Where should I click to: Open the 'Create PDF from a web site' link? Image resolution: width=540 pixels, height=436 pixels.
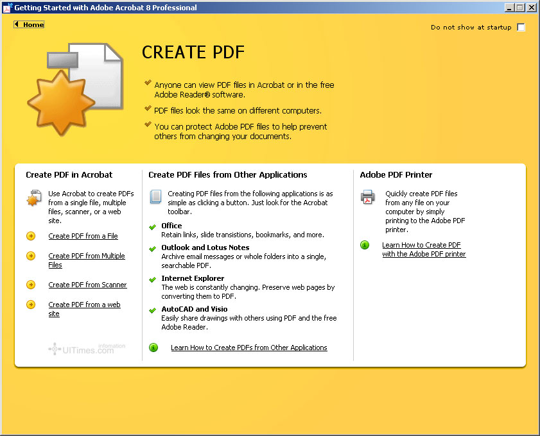[x=84, y=309]
